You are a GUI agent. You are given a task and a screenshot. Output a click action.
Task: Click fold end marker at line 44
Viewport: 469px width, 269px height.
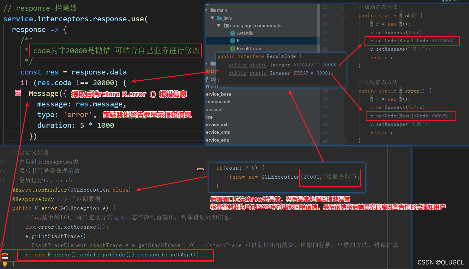coord(344,140)
